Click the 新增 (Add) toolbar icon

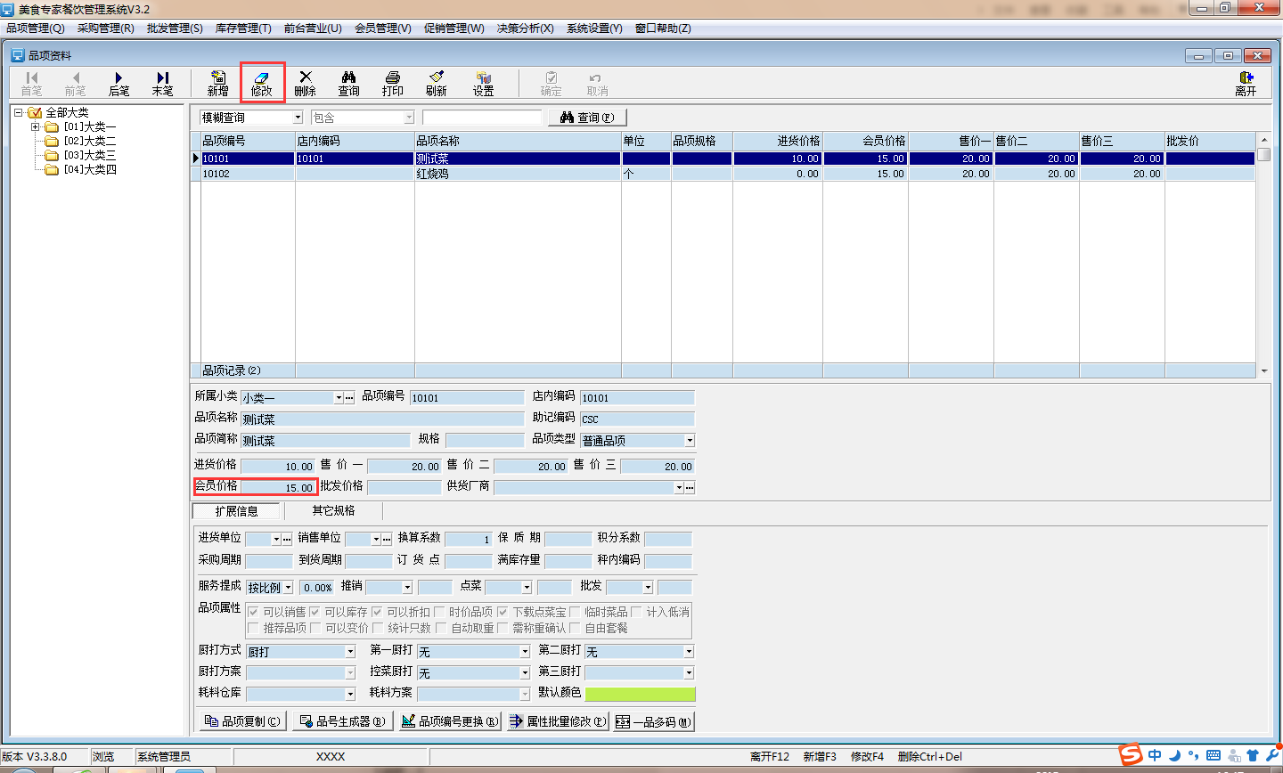(217, 83)
